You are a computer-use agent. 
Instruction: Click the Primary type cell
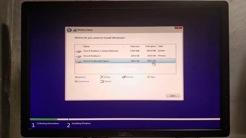point(162,56)
